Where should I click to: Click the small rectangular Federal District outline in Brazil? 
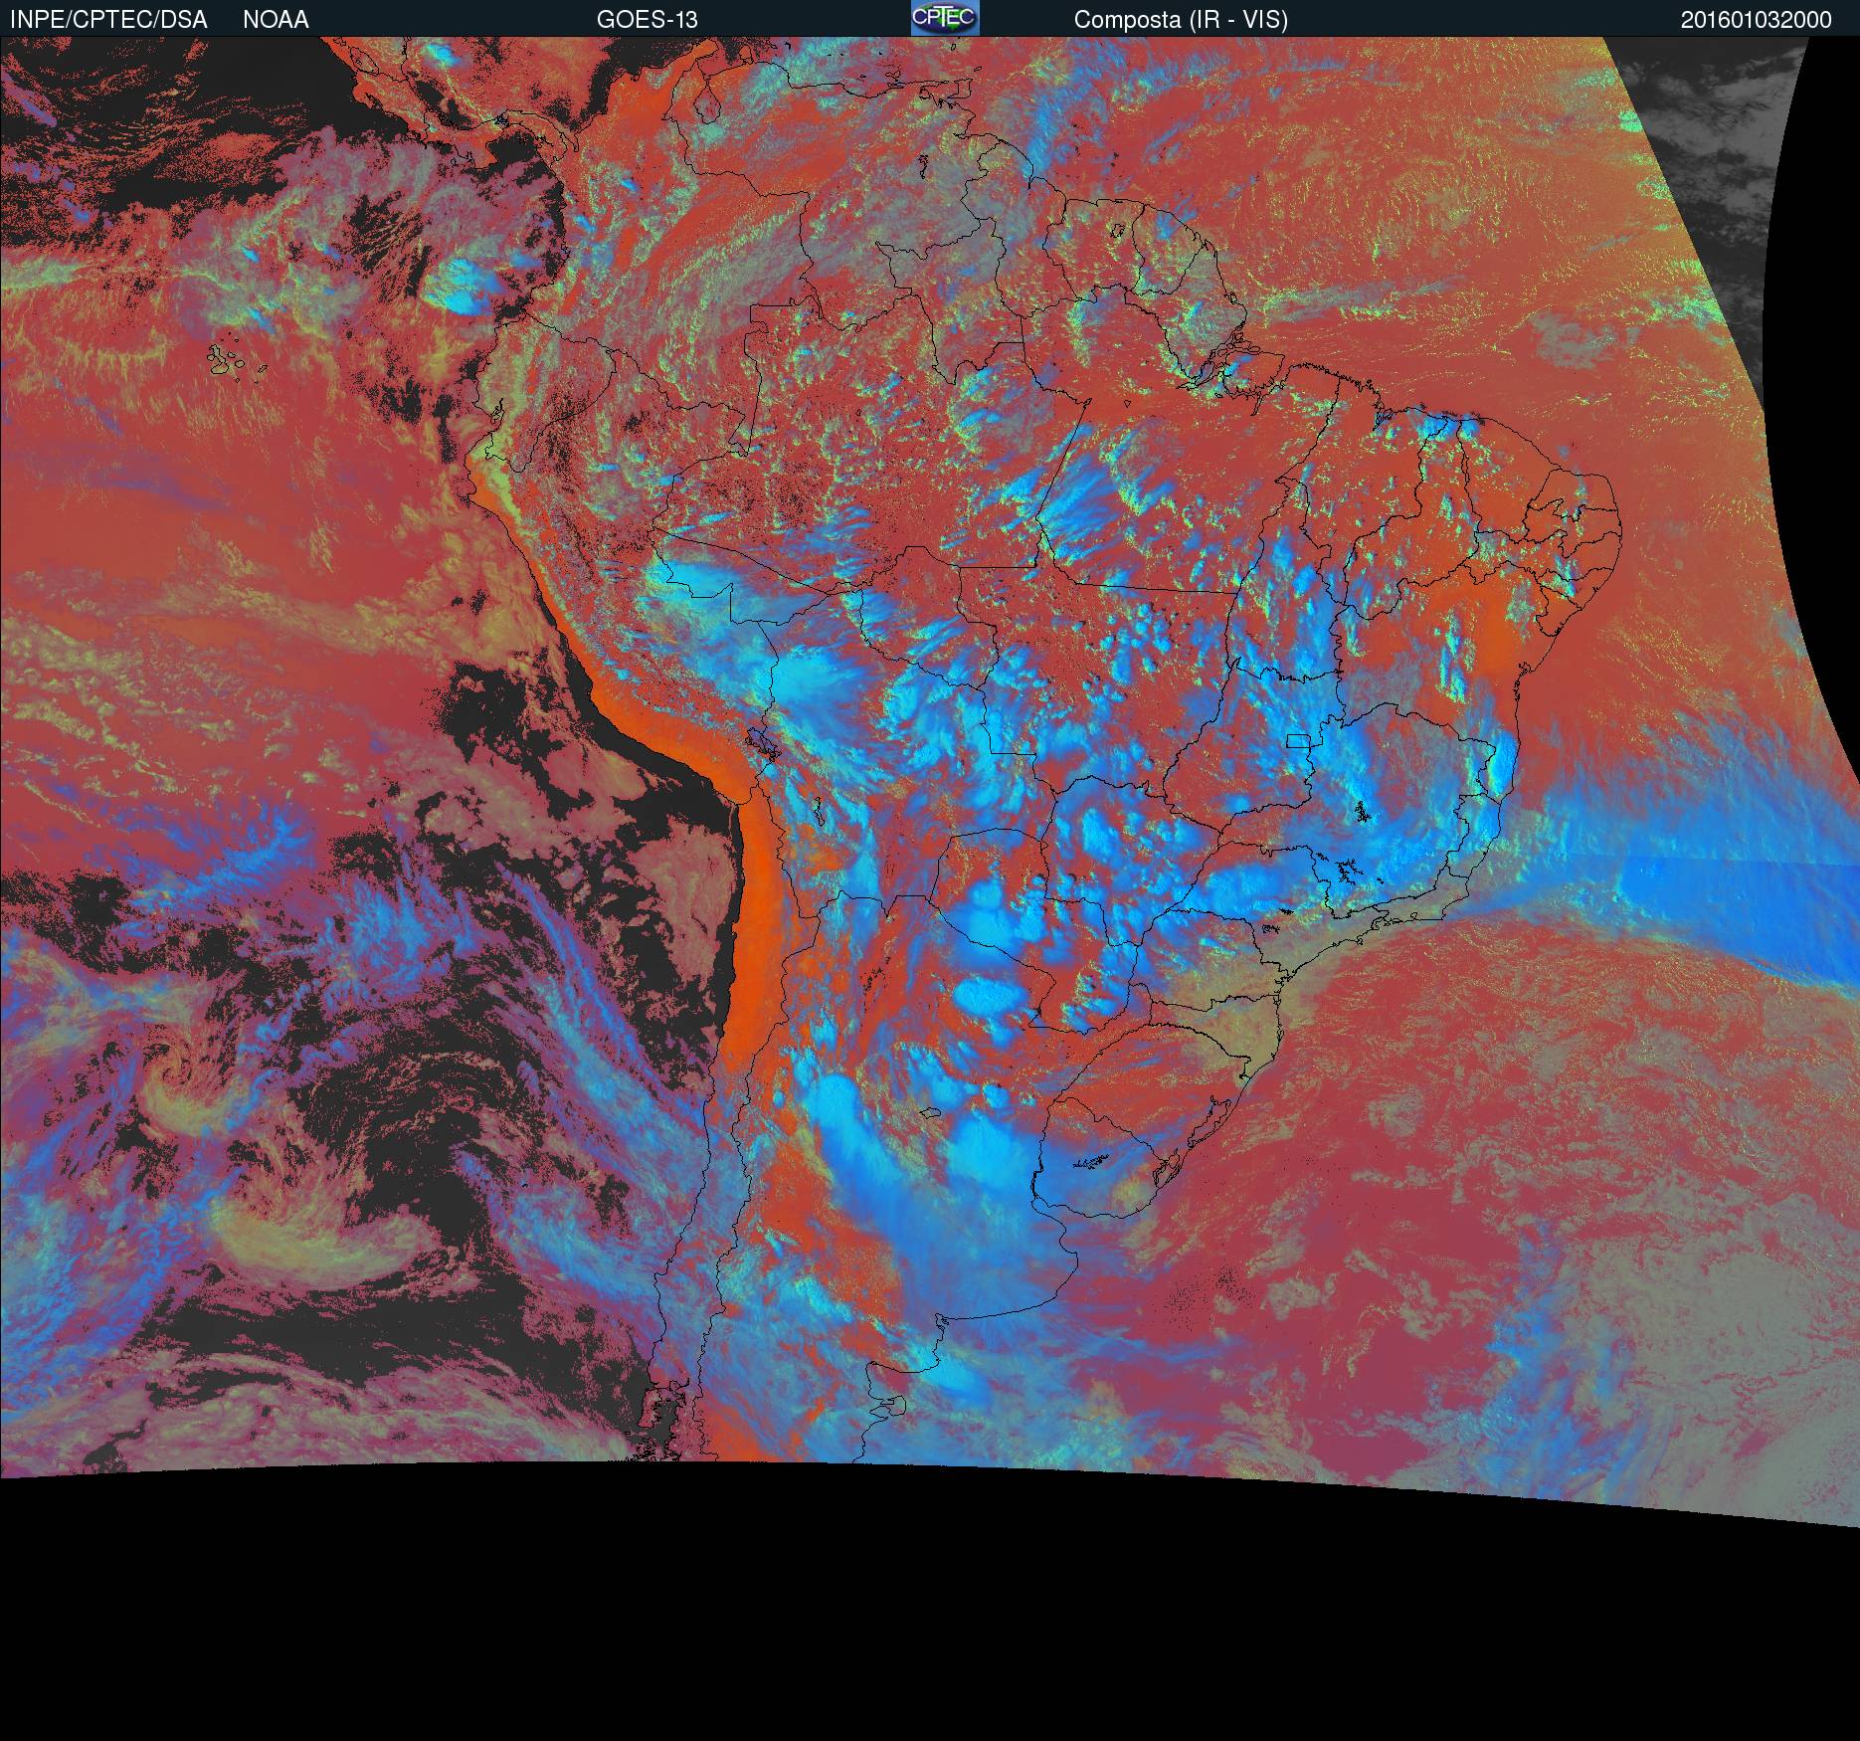(1298, 740)
